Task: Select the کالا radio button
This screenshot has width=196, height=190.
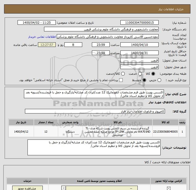Action: 153,74
